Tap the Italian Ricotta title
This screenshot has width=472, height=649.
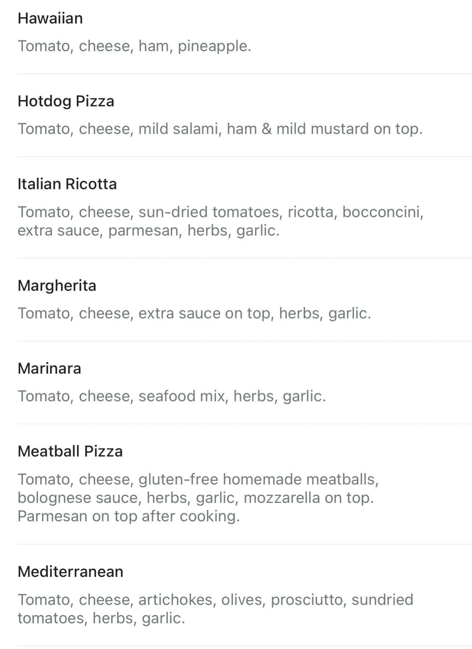[67, 184]
